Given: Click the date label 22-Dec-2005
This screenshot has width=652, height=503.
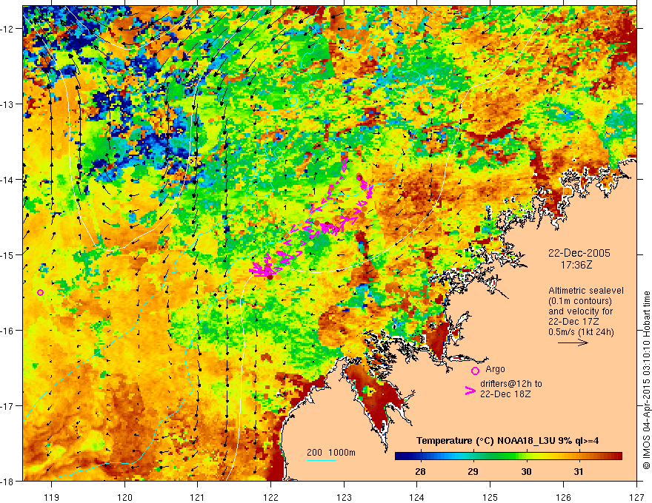Looking at the screenshot, I should tap(579, 253).
